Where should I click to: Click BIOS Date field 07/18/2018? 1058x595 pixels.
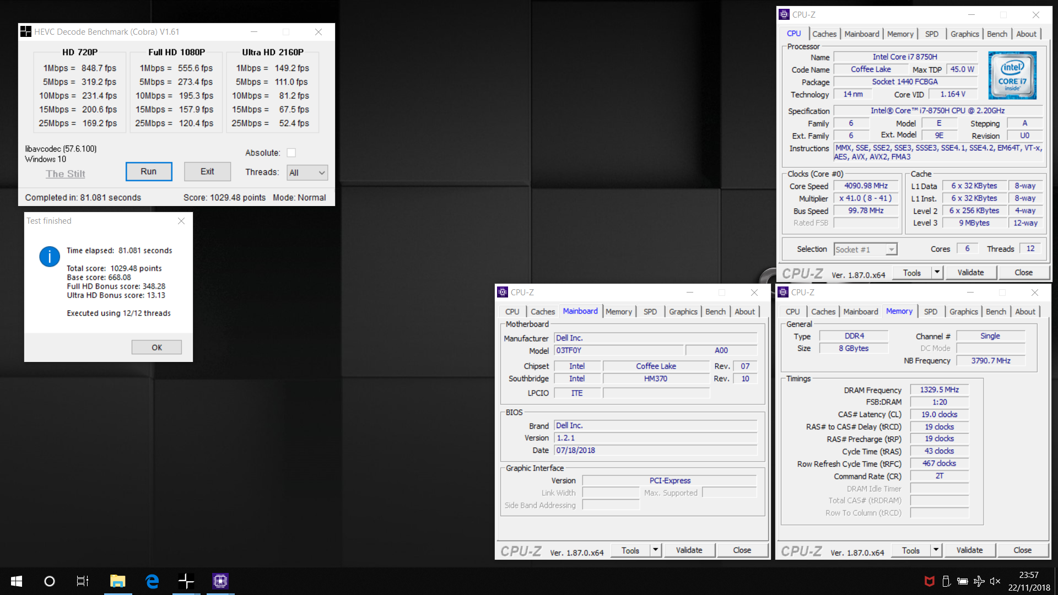tap(656, 450)
